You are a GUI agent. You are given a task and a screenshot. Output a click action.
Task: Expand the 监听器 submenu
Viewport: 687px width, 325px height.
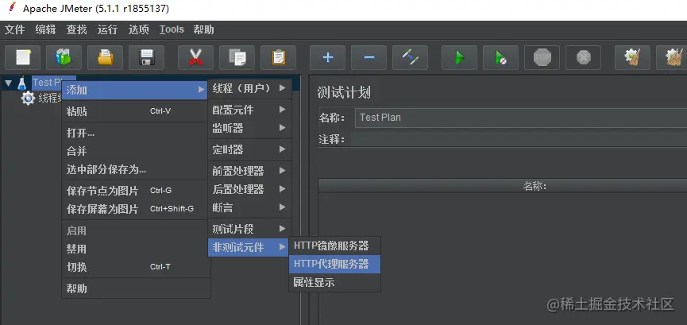[249, 128]
